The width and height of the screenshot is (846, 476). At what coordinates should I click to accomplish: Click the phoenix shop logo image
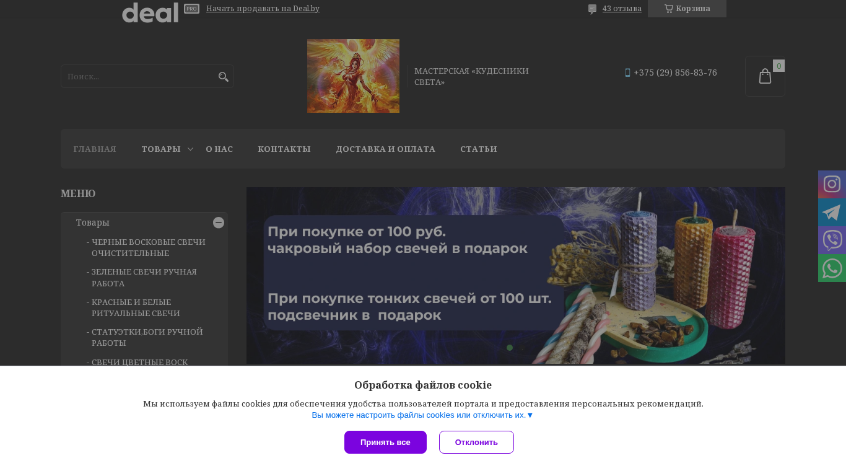[x=353, y=76]
